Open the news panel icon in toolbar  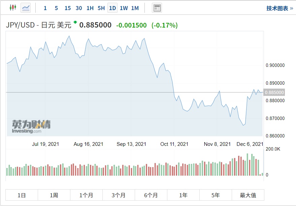tap(157, 8)
